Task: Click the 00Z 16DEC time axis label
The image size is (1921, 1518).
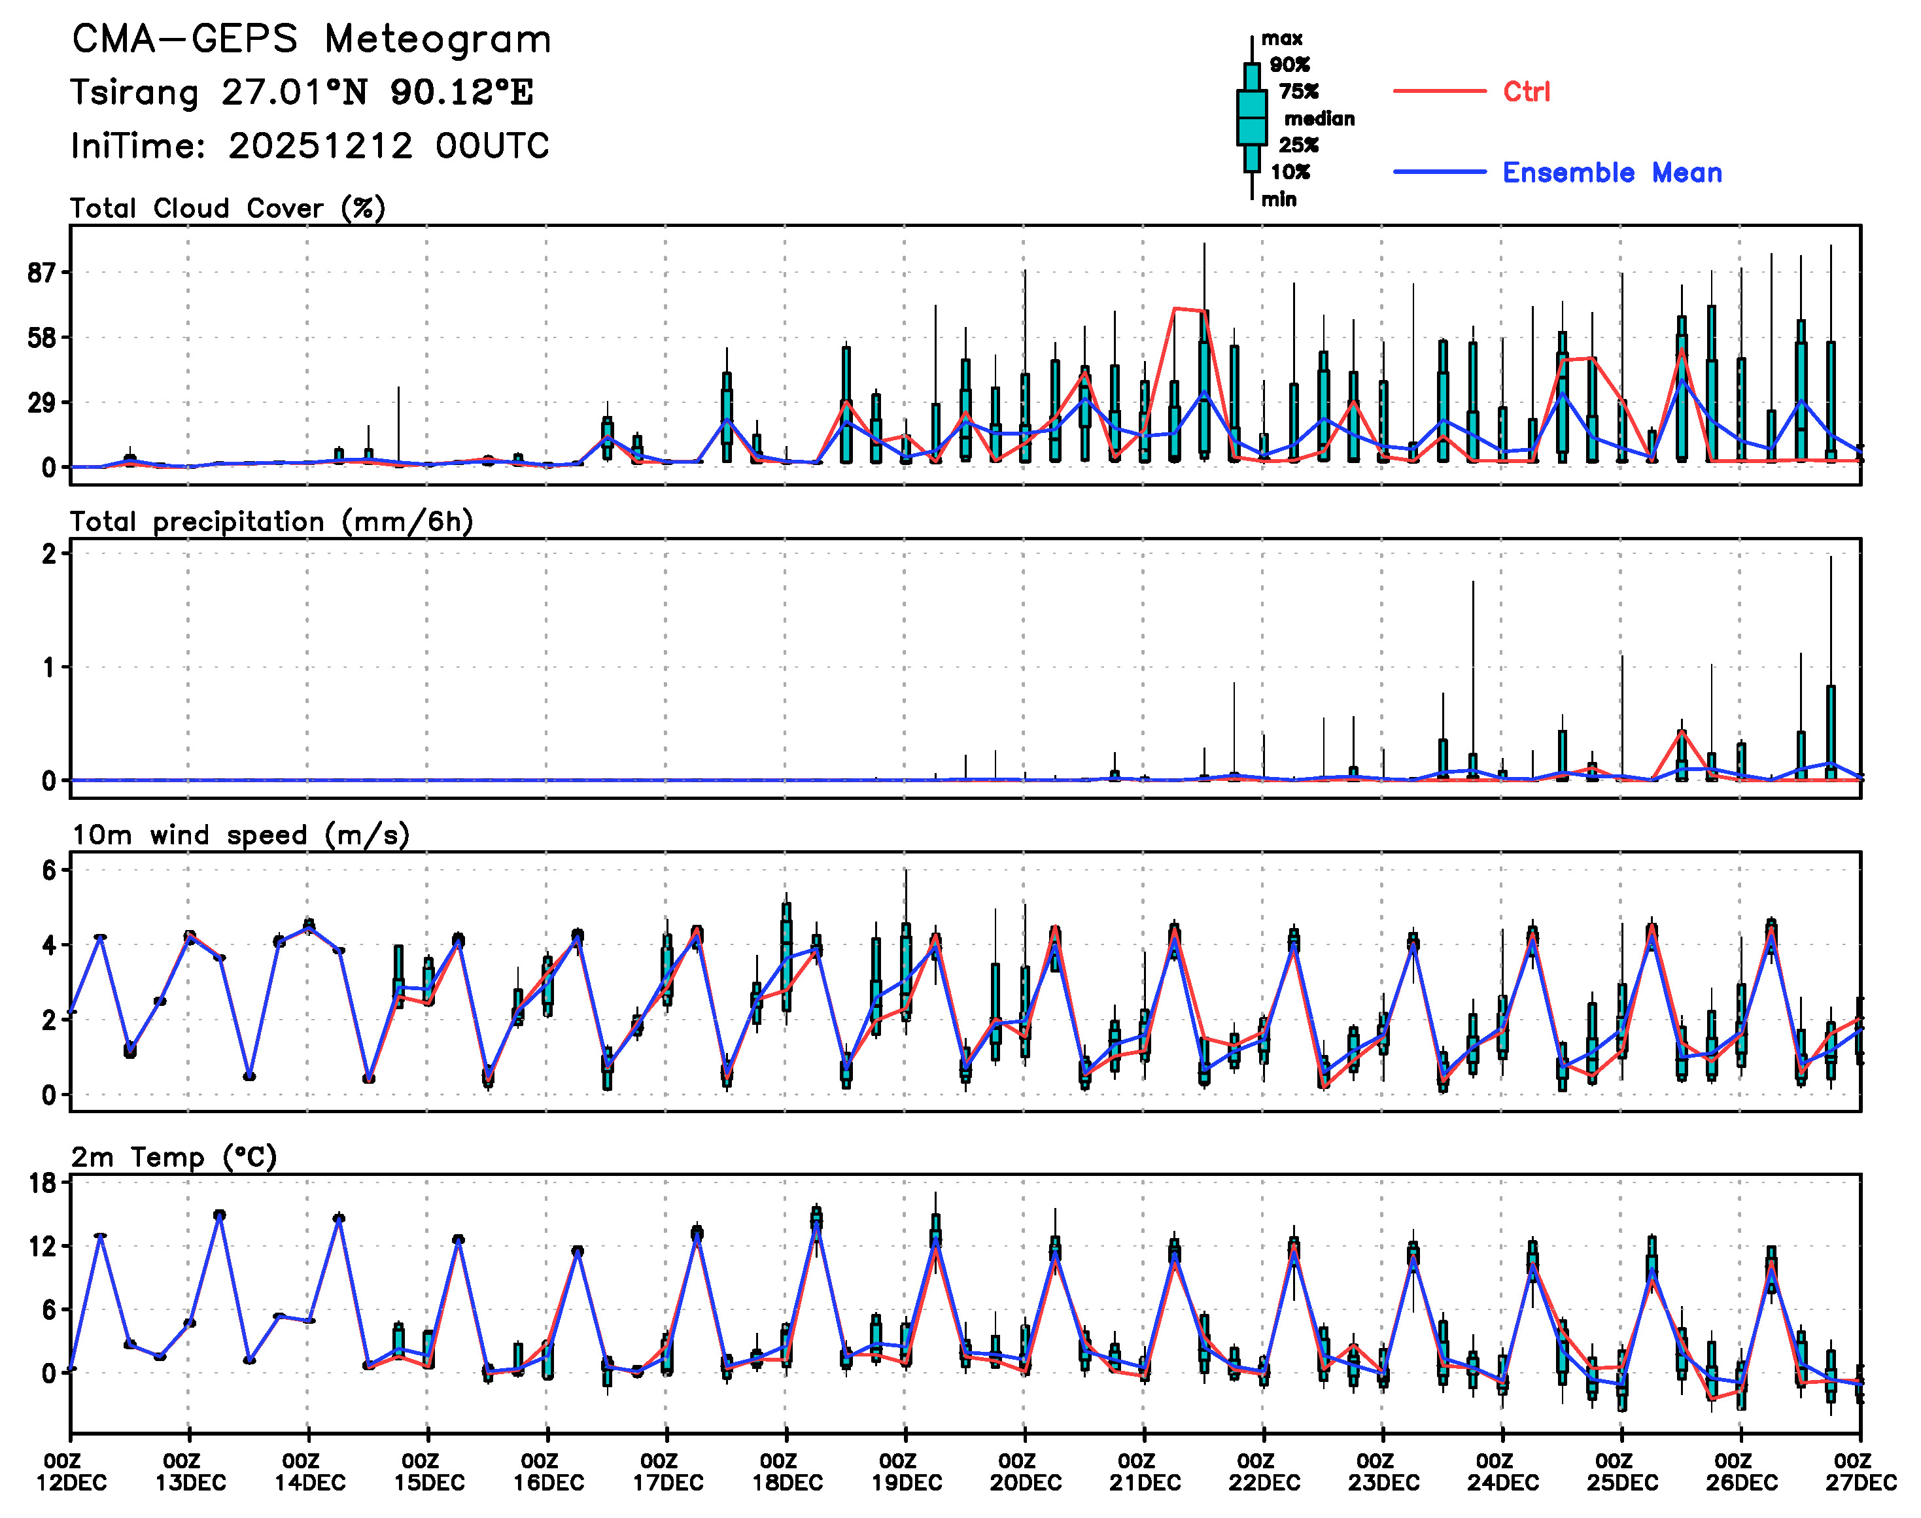Action: tap(547, 1472)
